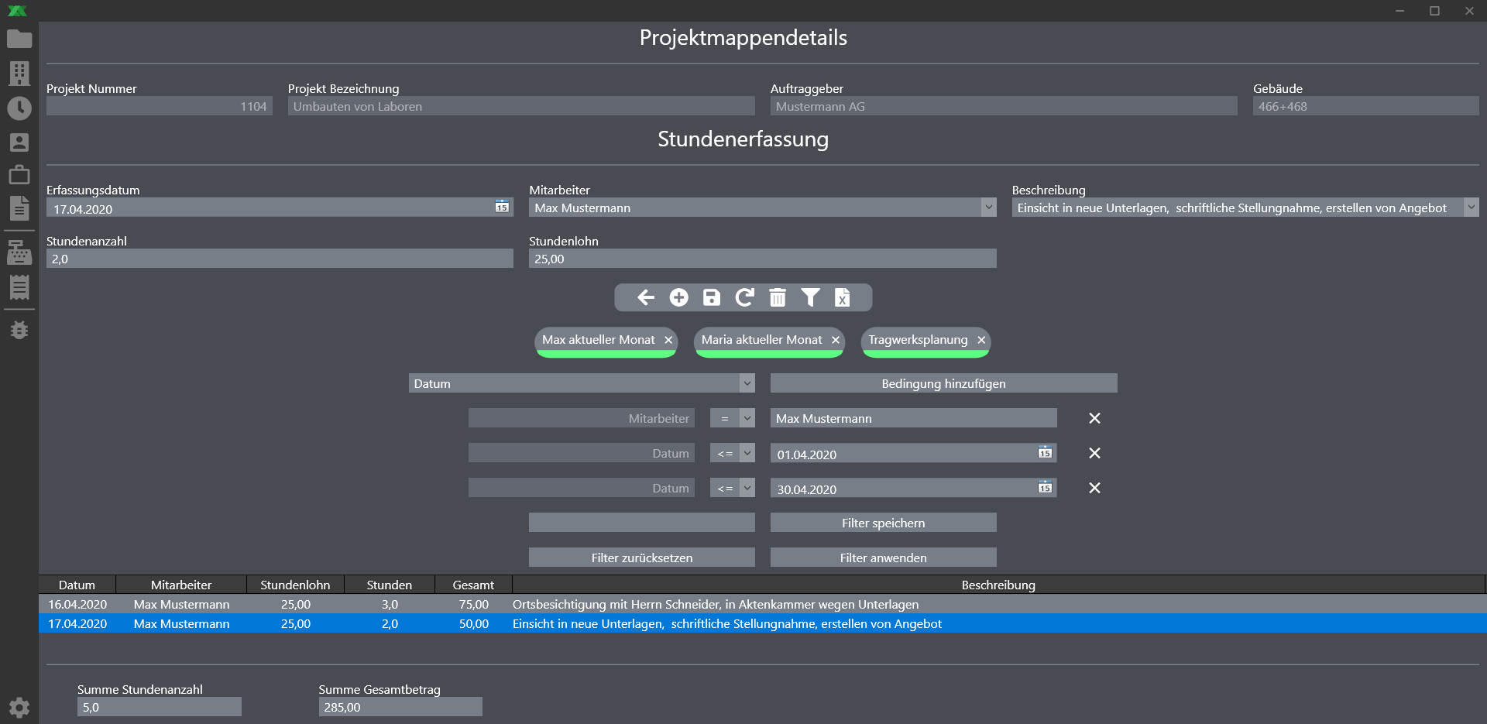This screenshot has width=1487, height=724.
Task: Go back using the arrow icon
Action: 645,297
